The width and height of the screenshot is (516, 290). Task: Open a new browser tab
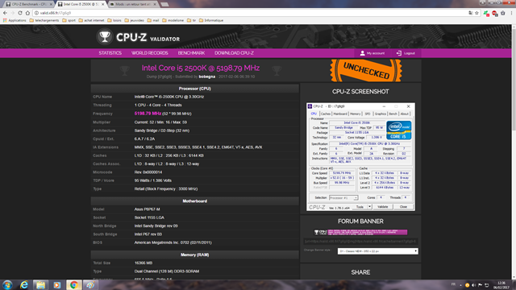(164, 4)
